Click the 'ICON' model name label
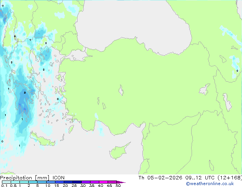 tap(58, 178)
